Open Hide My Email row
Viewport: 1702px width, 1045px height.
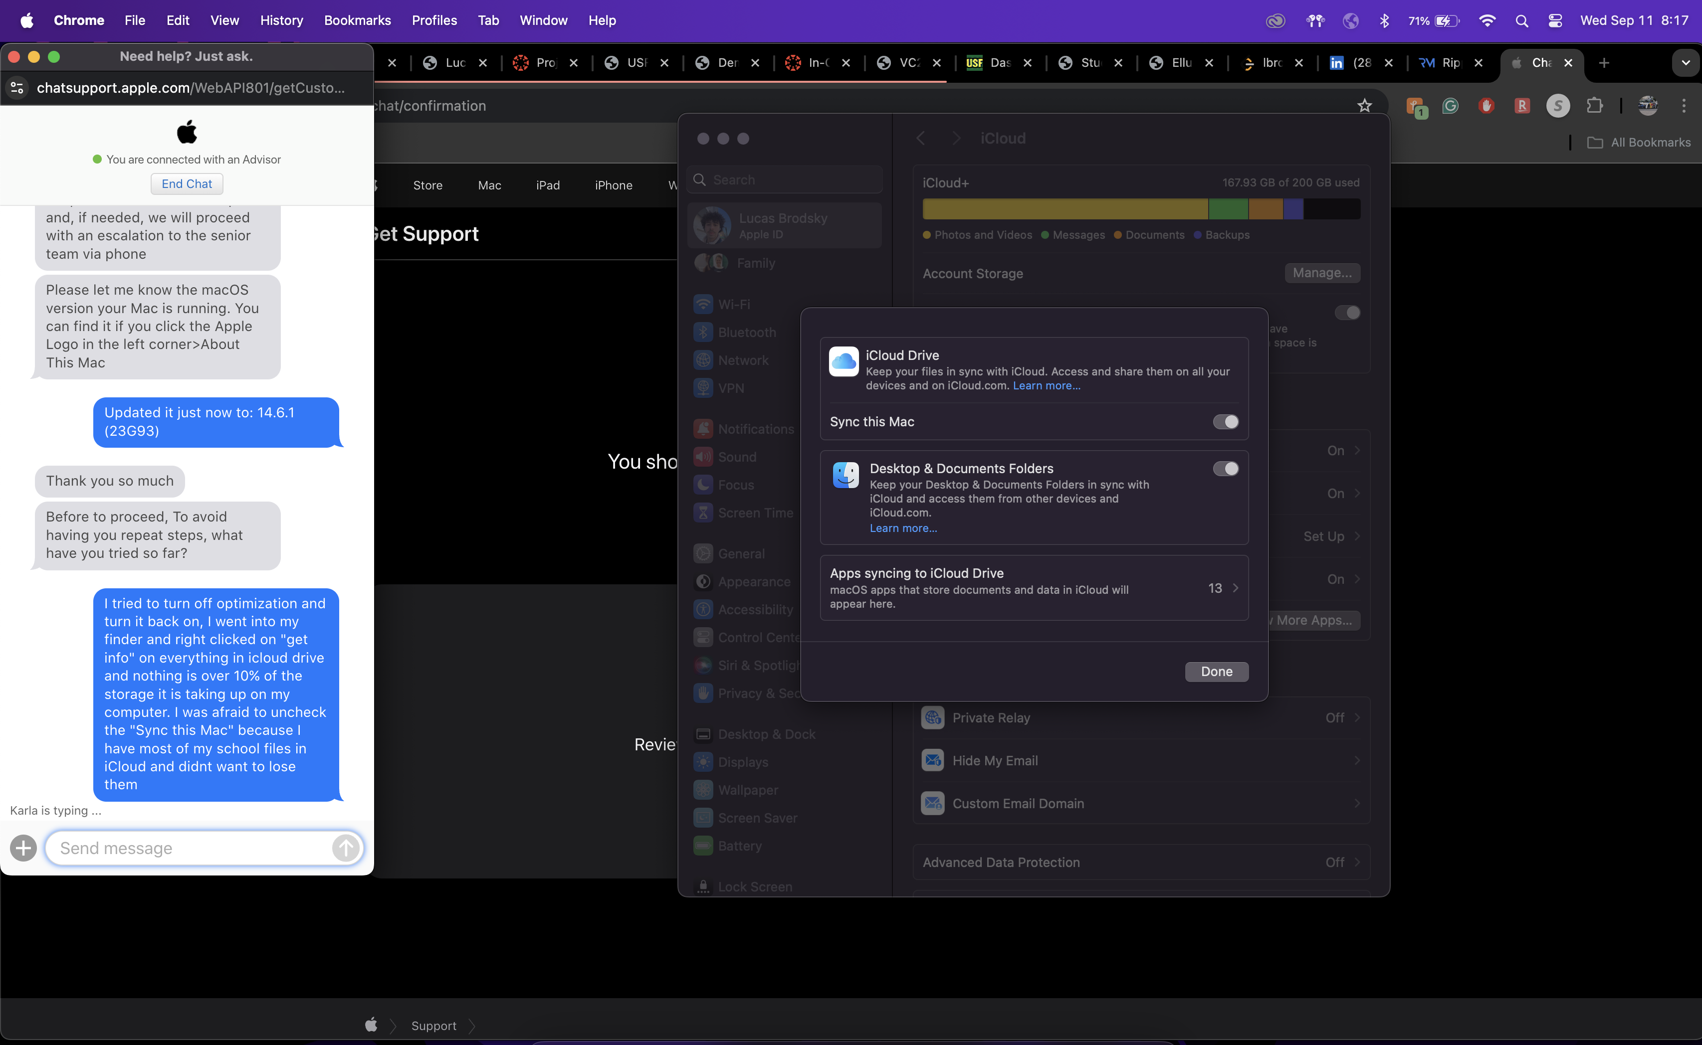point(1141,761)
